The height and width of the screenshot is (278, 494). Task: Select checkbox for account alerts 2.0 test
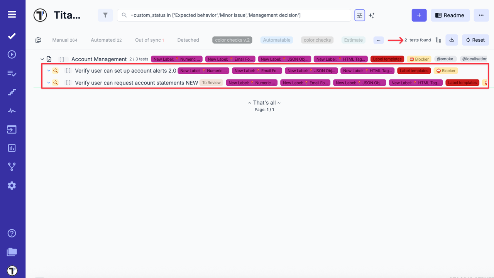pyautogui.click(x=68, y=71)
